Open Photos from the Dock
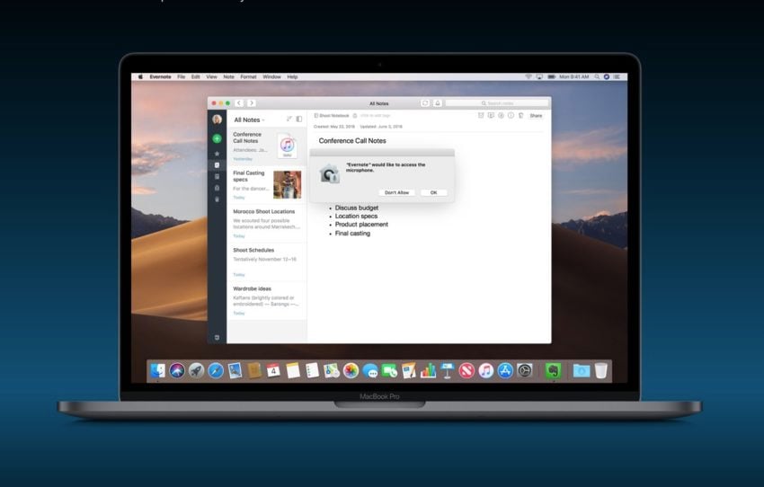The height and width of the screenshot is (487, 764). 351,371
